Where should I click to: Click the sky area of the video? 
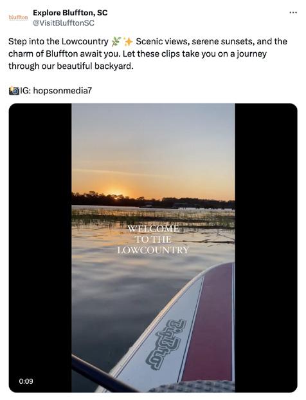coord(153,146)
